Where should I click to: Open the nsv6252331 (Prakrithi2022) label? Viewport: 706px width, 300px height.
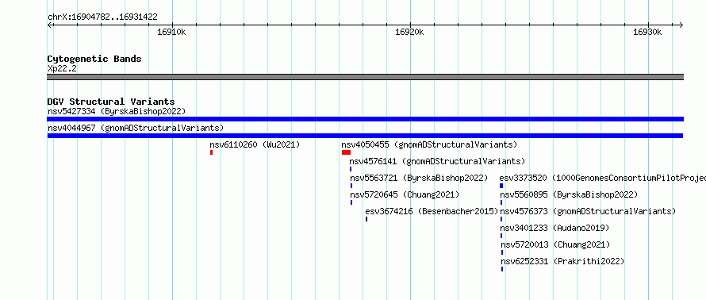click(563, 261)
